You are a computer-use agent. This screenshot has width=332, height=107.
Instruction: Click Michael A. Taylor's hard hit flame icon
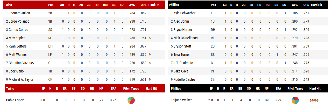pyautogui.click(x=150, y=79)
